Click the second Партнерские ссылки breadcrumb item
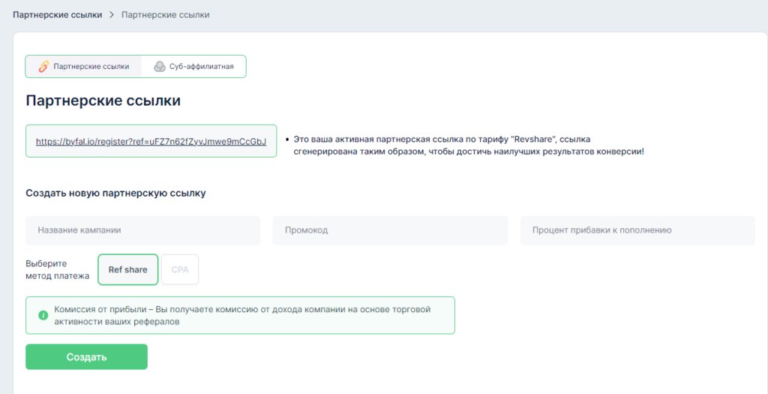The image size is (768, 394). [166, 15]
